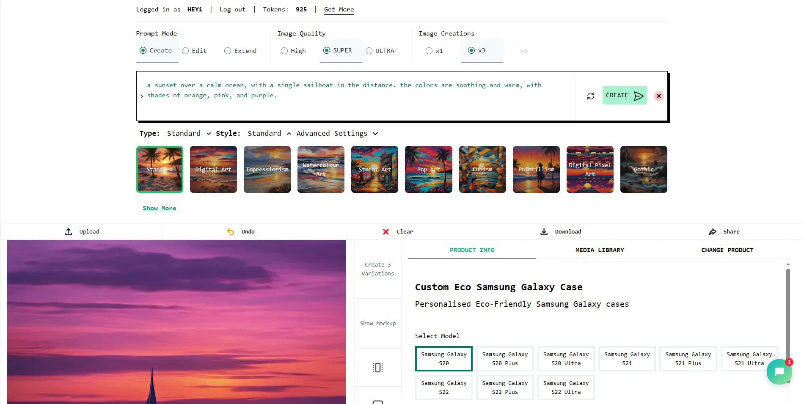Screen dimensions: 804x404
Task: Open the chat support bubble
Action: click(x=779, y=372)
